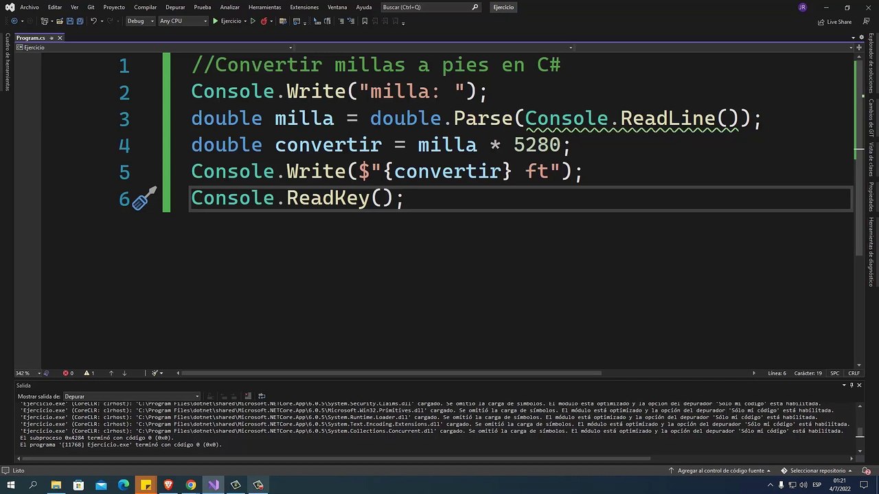
Task: Click the Visual Studio icon in the taskbar
Action: click(214, 485)
